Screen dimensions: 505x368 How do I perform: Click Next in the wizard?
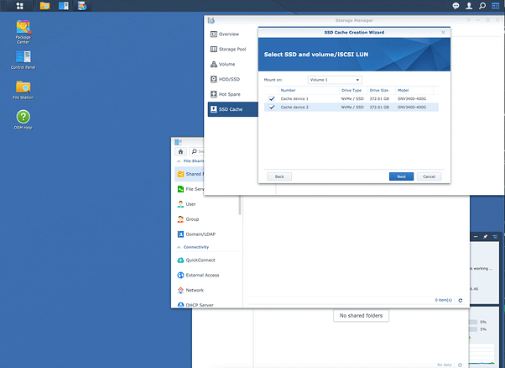tap(401, 176)
